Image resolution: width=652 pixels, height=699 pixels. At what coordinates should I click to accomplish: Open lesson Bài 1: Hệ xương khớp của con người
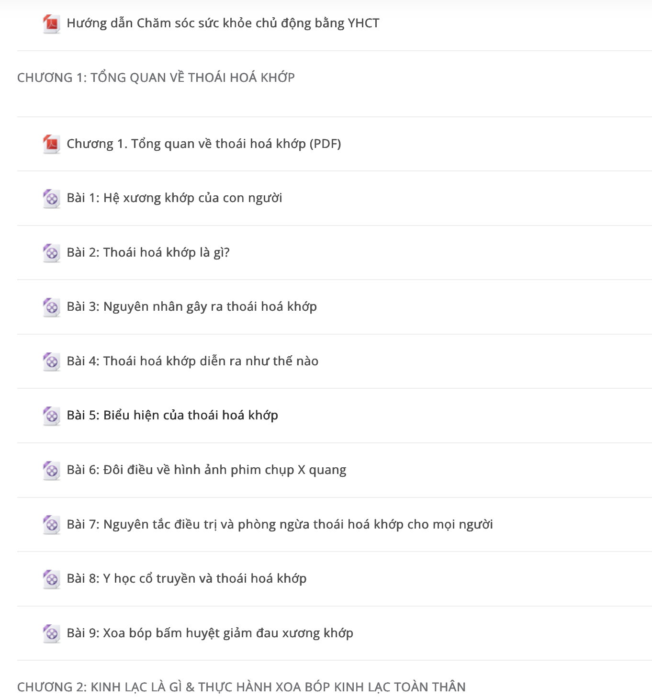tap(174, 198)
